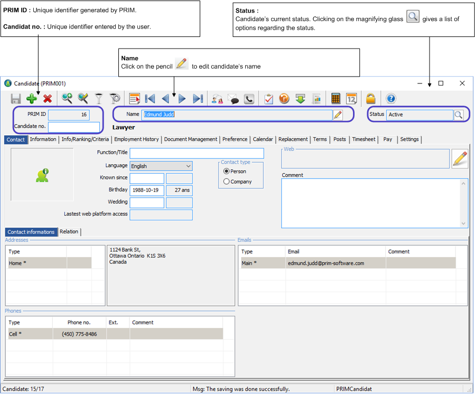Viewport: 475px width, 394px height.
Task: Click the Function/Title input field
Action: 197,153
